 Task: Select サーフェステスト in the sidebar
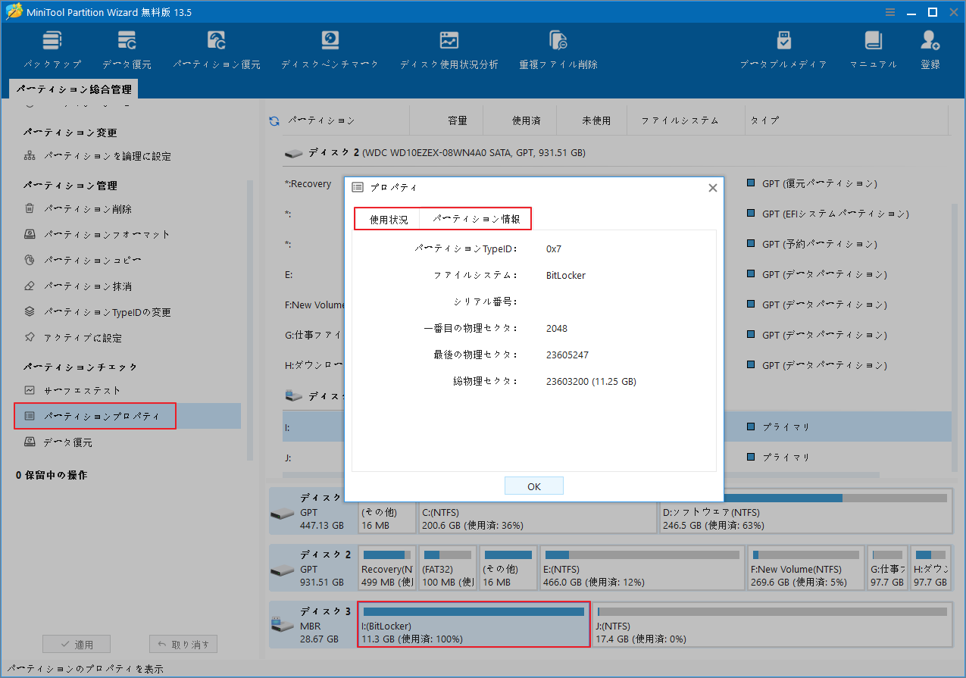83,389
